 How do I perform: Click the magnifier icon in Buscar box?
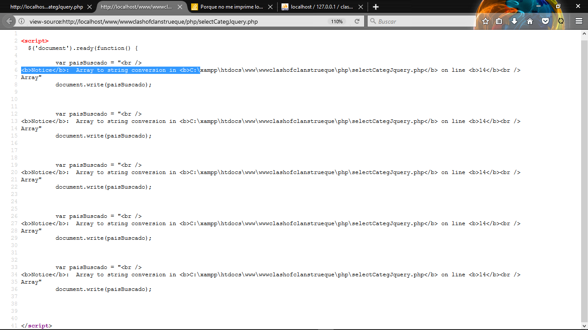coord(373,21)
